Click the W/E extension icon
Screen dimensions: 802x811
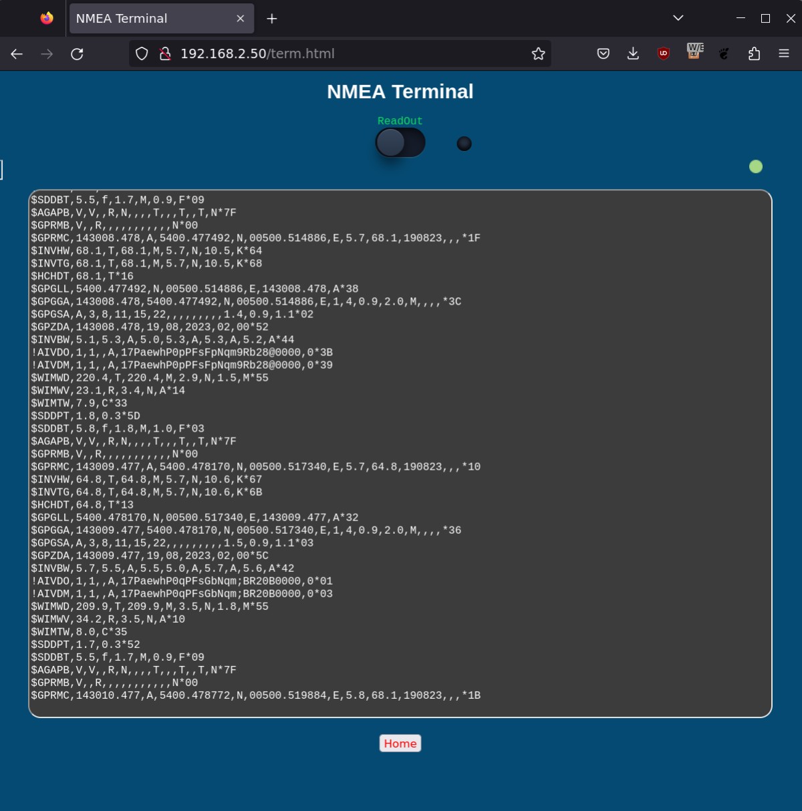click(x=695, y=51)
